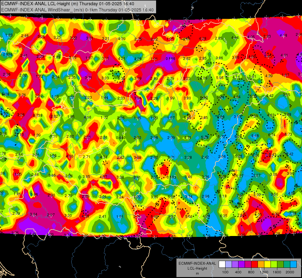This screenshot has height=278, width=302.
Task: Click the wind shear value '0.866'
Action: [x=171, y=59]
